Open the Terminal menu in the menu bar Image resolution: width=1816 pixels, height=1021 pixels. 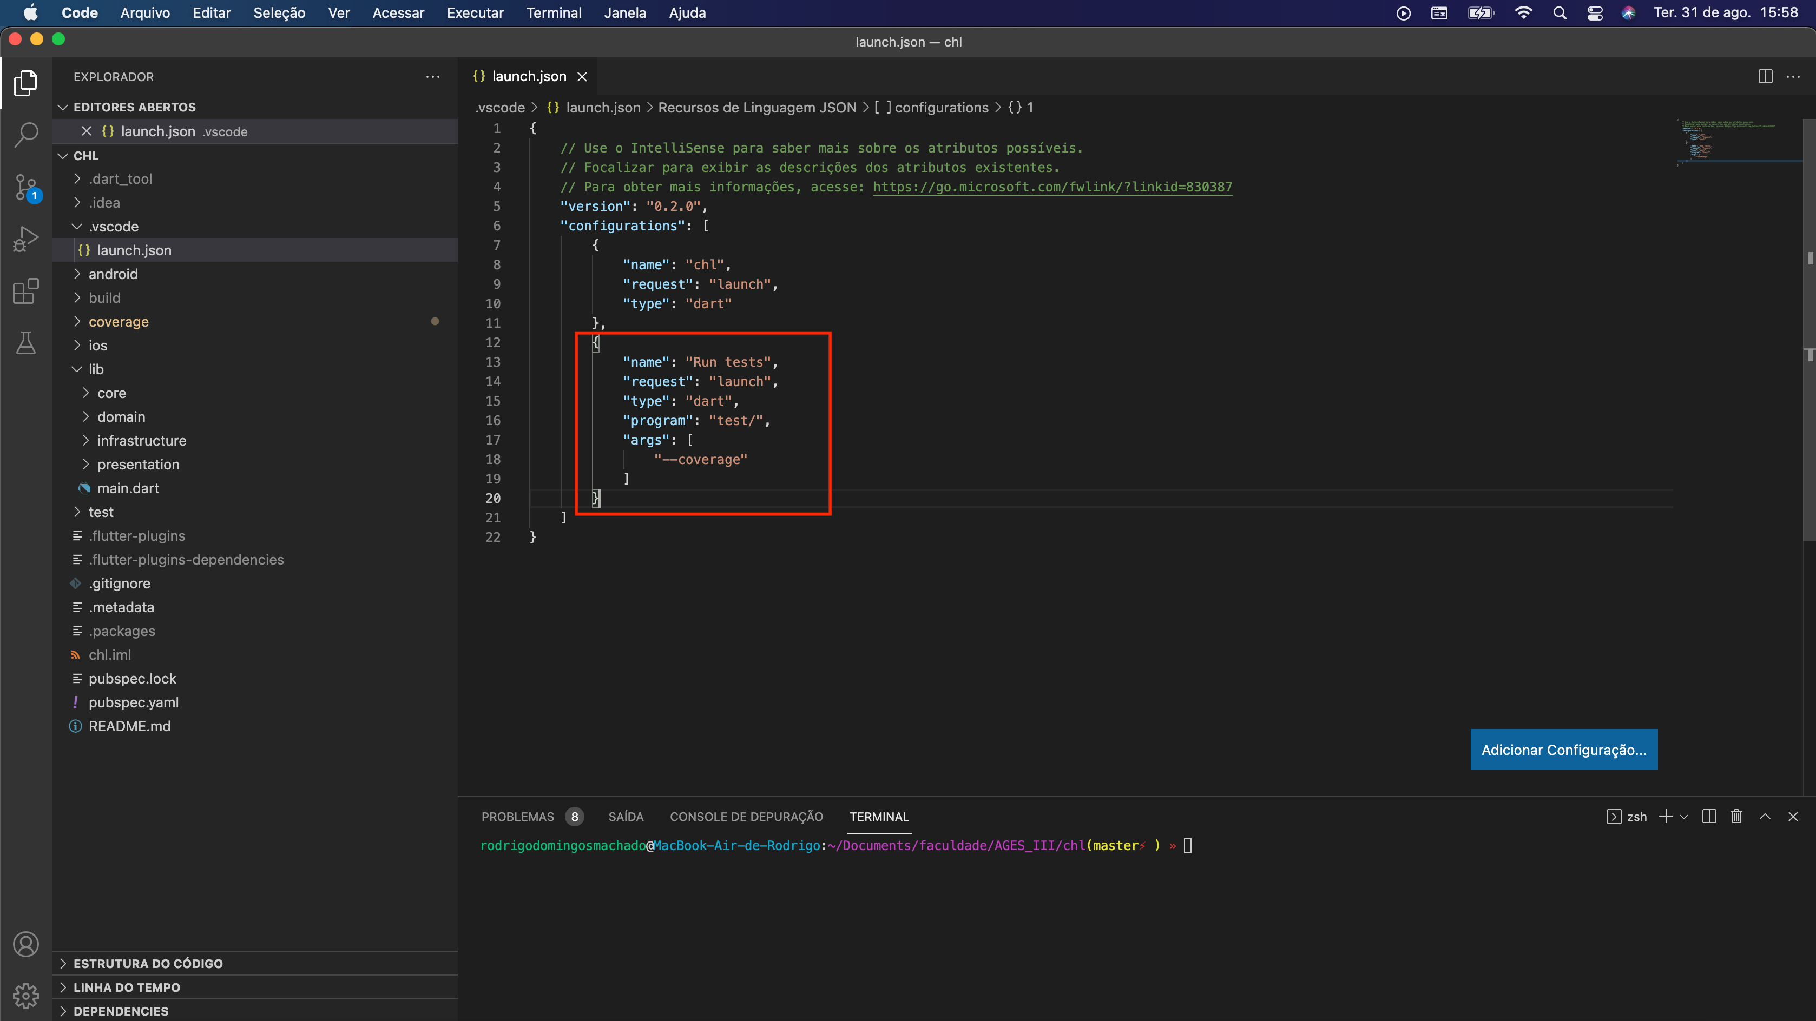tap(554, 12)
